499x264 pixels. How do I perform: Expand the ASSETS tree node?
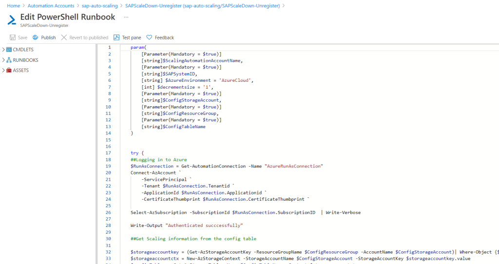3,70
